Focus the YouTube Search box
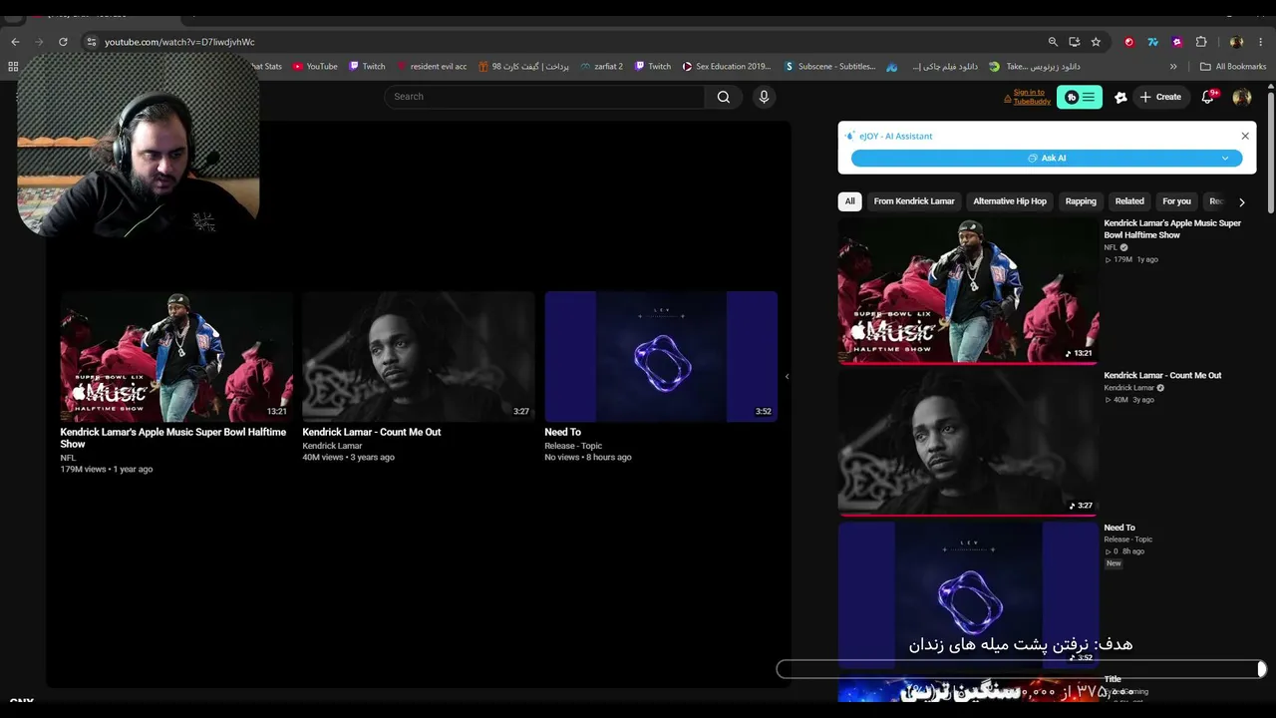The height and width of the screenshot is (718, 1276). click(x=544, y=97)
